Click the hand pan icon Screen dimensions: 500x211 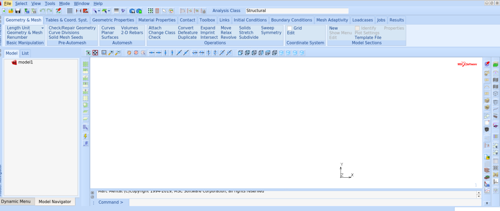tap(129, 53)
